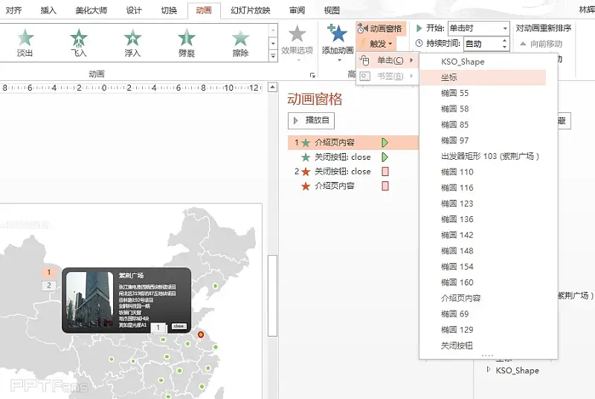Select the 飞入 (Fly In) animation
The width and height of the screenshot is (595, 399).
click(79, 42)
